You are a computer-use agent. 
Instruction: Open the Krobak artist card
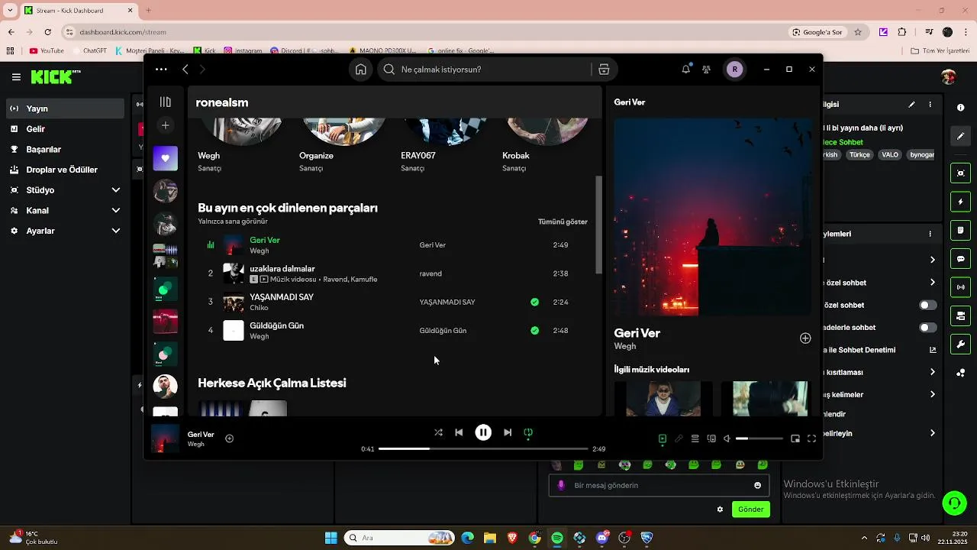(x=545, y=145)
